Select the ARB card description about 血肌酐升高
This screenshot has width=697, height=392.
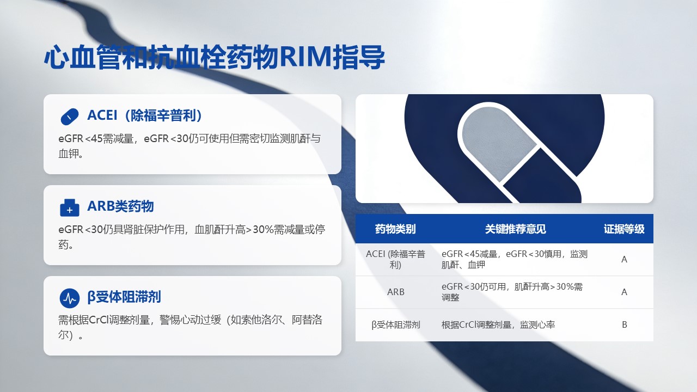pyautogui.click(x=192, y=237)
